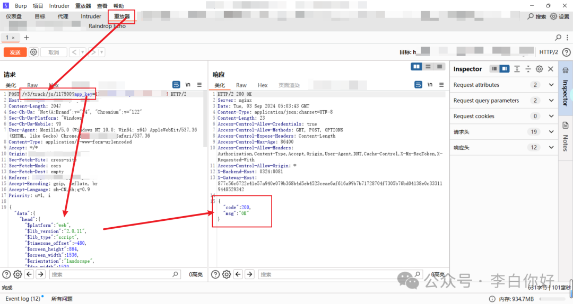The image size is (573, 304).
Task: Go to previous request history arrow
Action: pyautogui.click(x=74, y=52)
